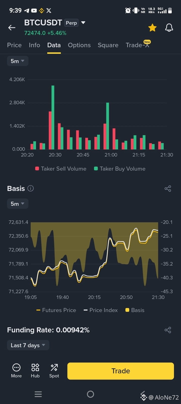This screenshot has height=404, width=181.
Task: Share the Funding Rate chart
Action: click(168, 330)
